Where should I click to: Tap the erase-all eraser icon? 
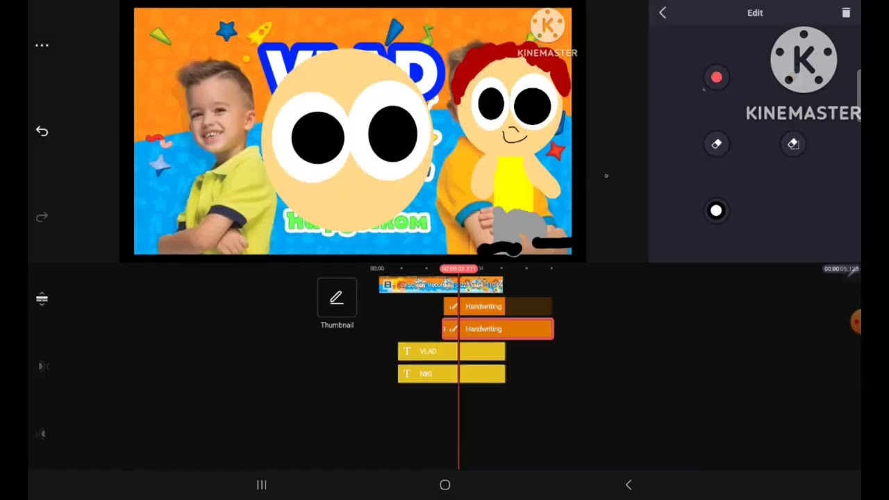tap(793, 144)
